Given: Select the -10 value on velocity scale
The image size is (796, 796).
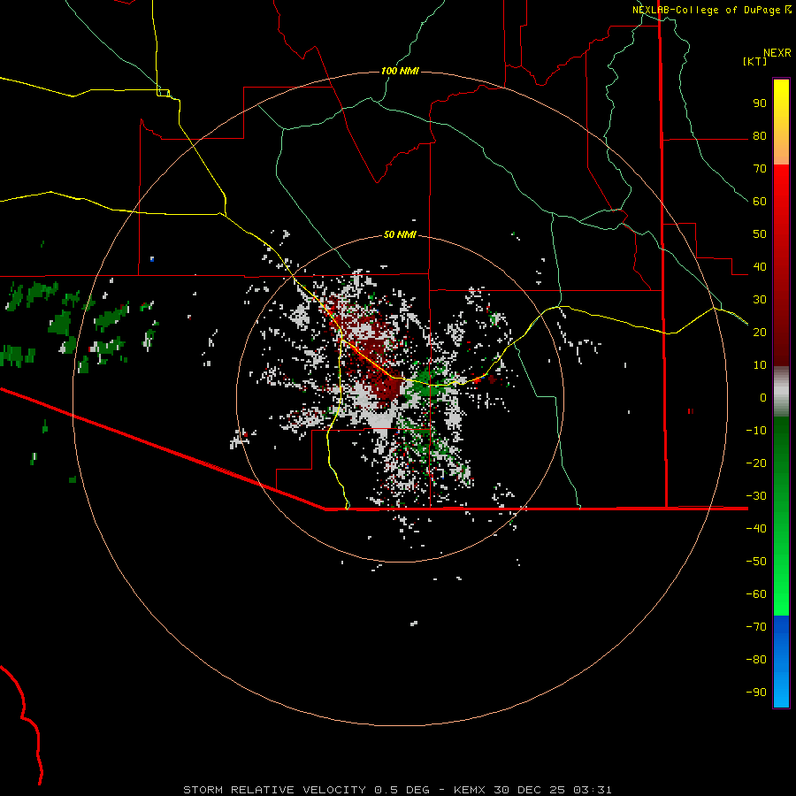Looking at the screenshot, I should [x=756, y=431].
